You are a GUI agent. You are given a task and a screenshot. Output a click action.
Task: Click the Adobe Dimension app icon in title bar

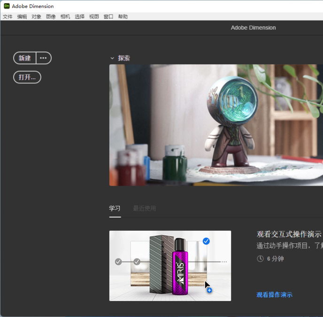pyautogui.click(x=7, y=6)
